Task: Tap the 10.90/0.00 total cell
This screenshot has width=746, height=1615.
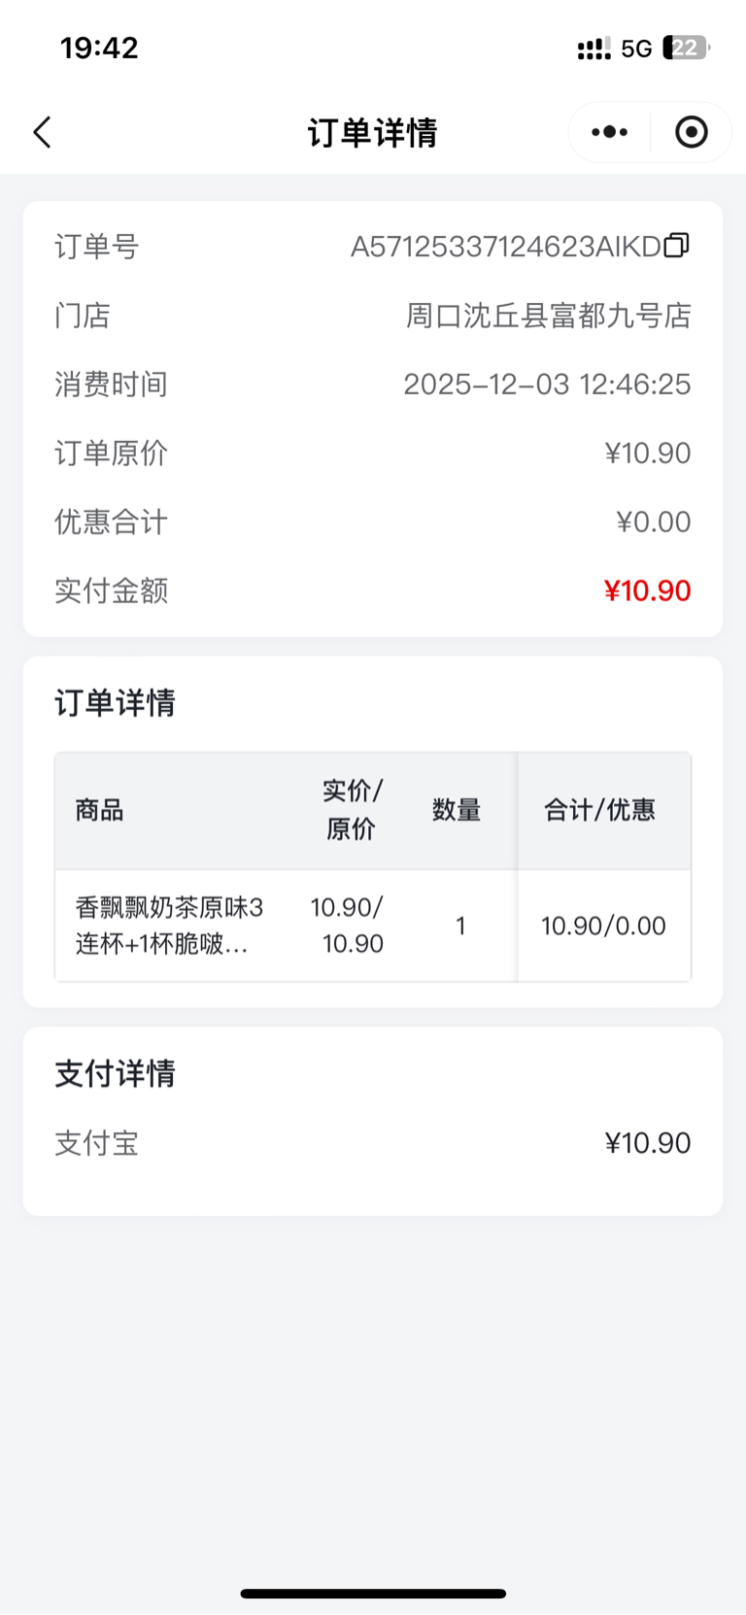Action: 603,925
